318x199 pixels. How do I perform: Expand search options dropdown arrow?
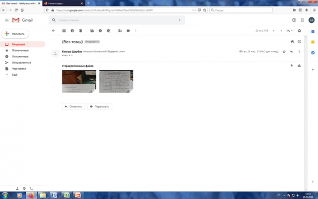[x=179, y=20]
